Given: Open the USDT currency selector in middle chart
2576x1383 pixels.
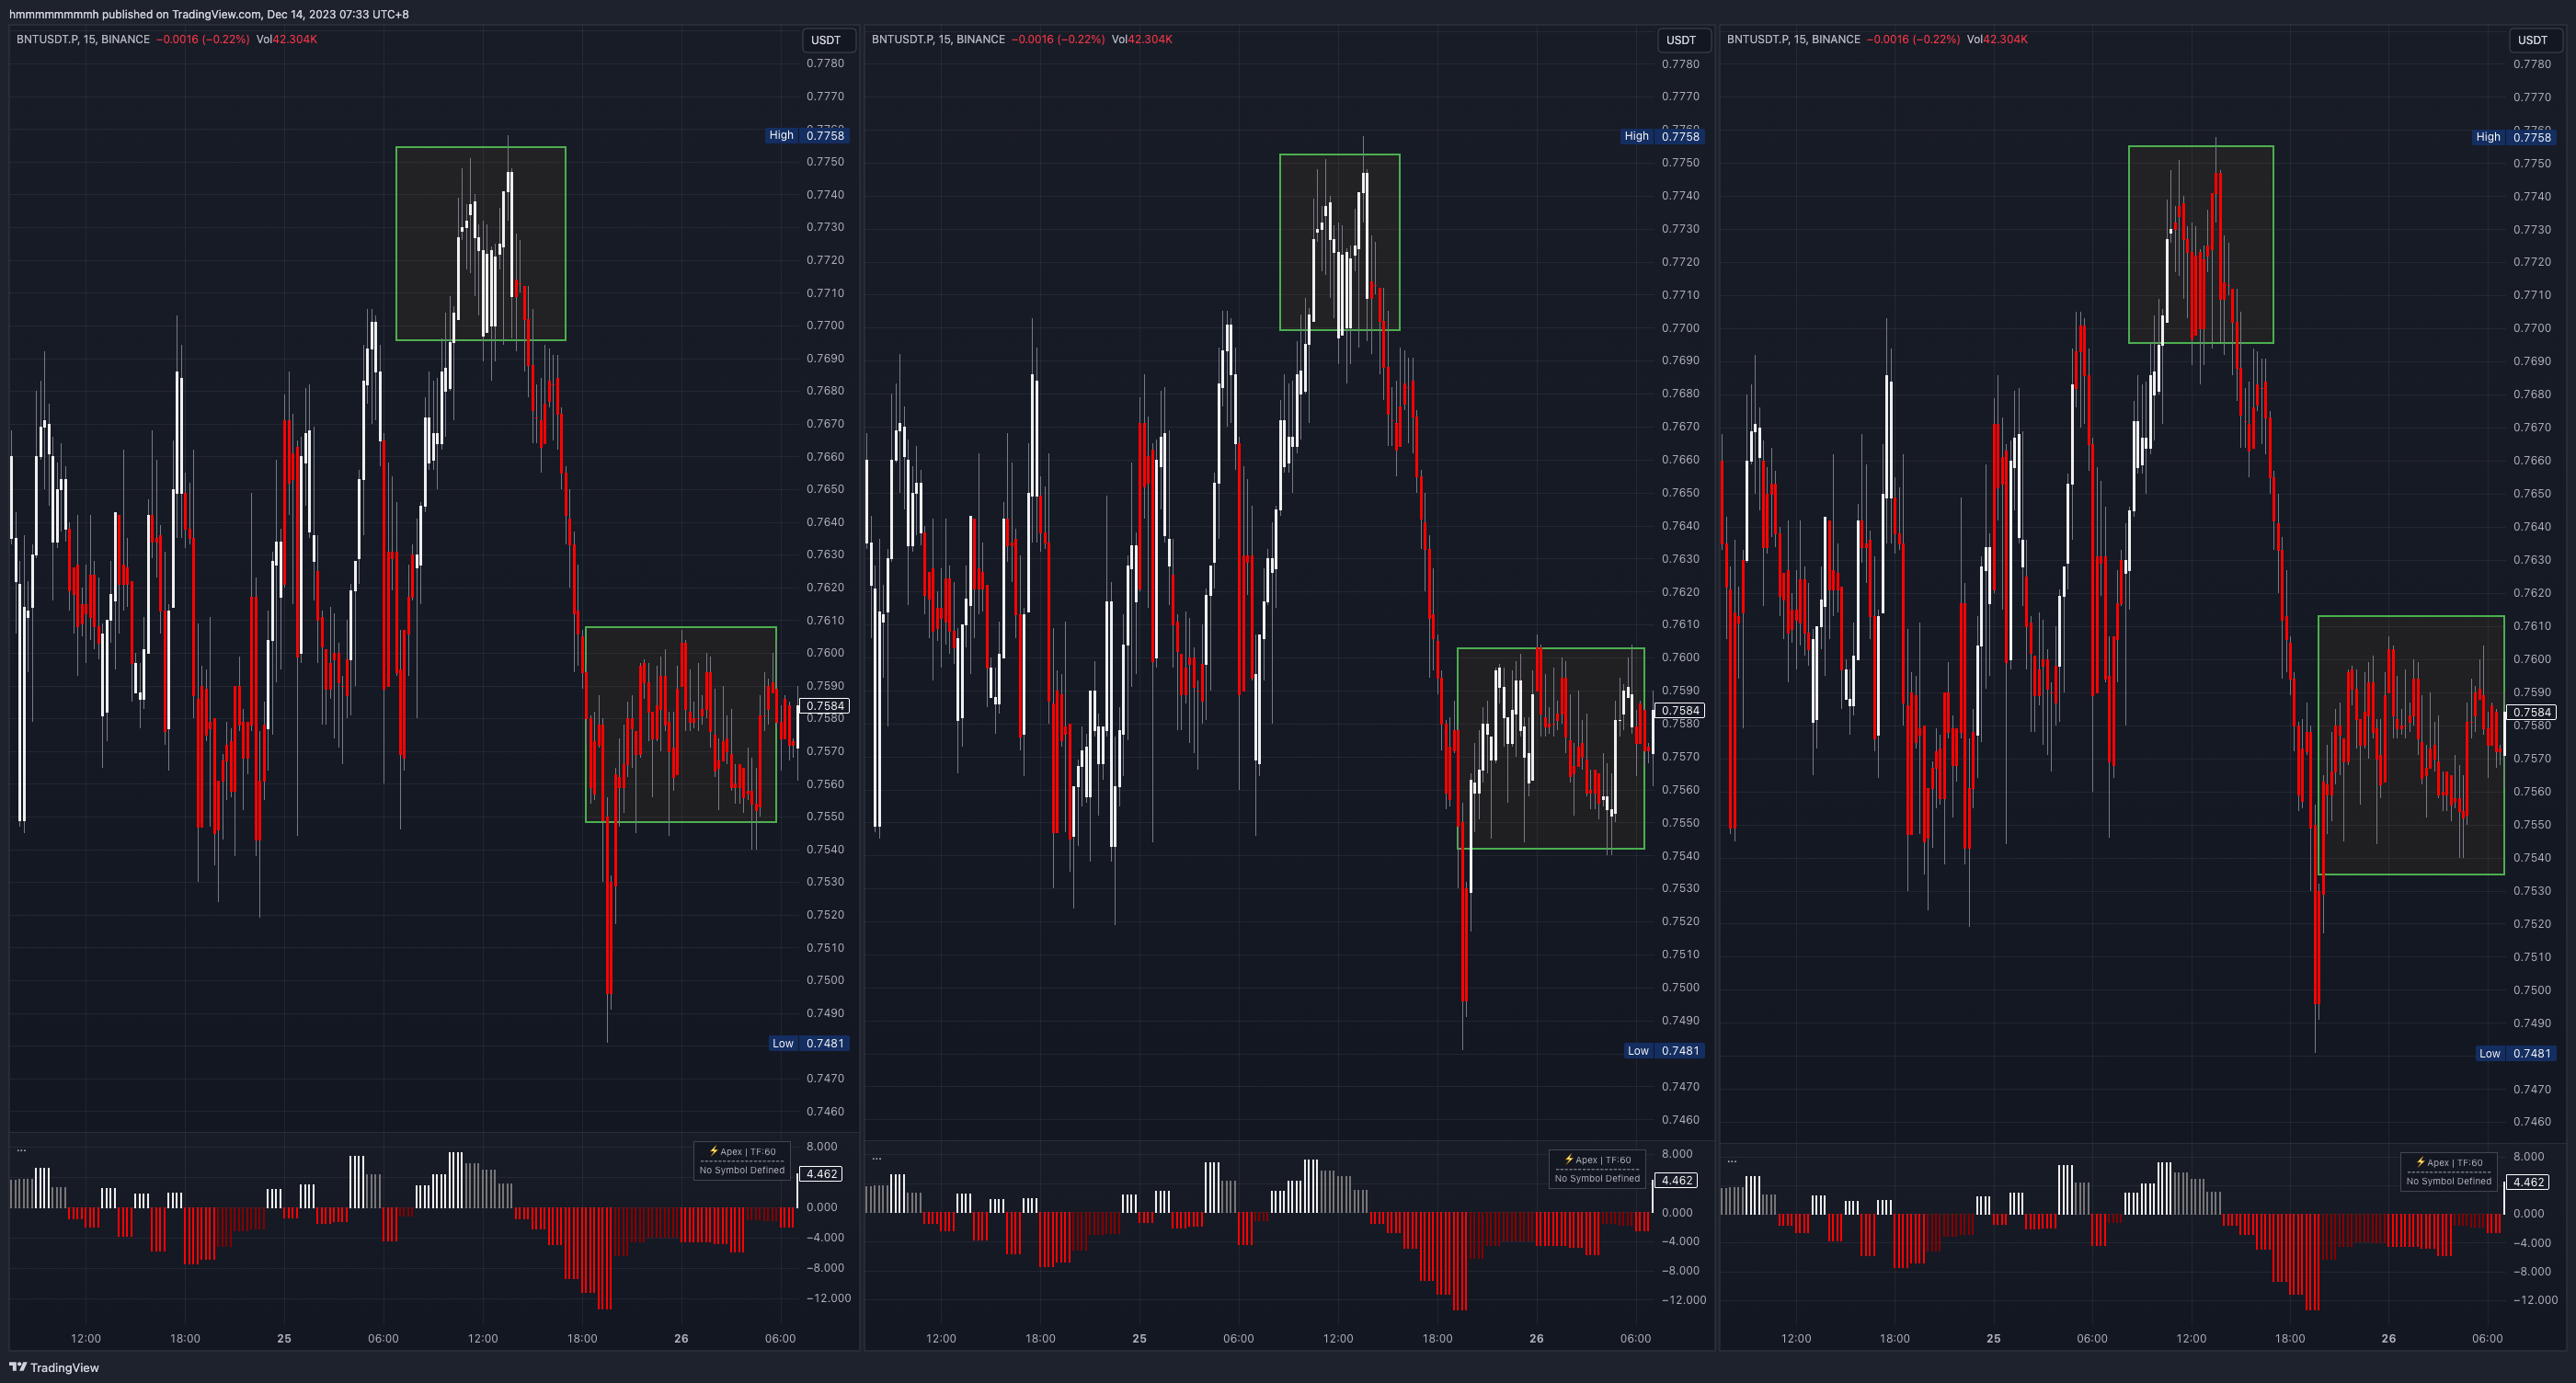Looking at the screenshot, I should click(1681, 40).
